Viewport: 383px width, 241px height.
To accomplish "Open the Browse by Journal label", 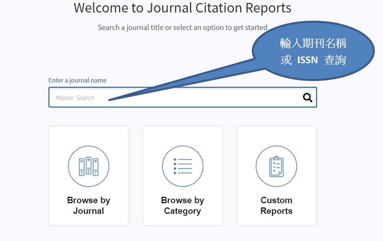I will pyautogui.click(x=89, y=205).
